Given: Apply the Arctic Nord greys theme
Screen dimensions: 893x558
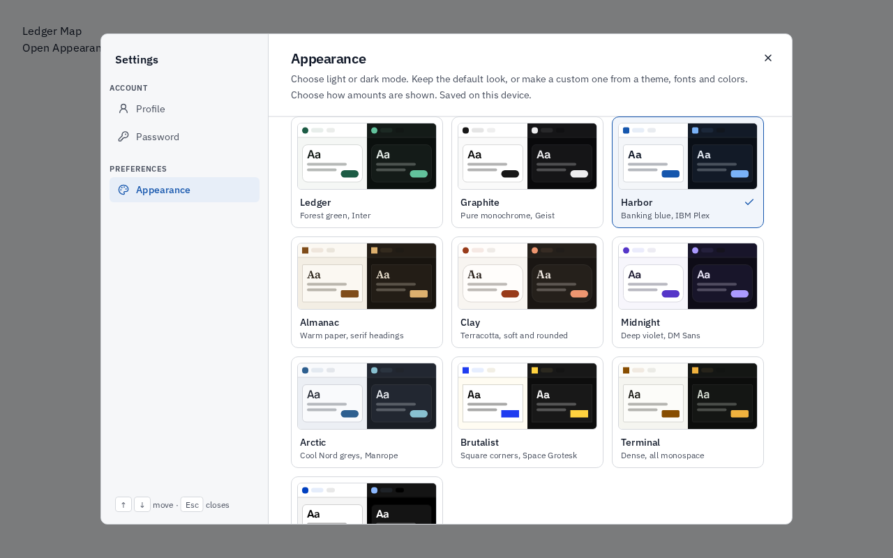Looking at the screenshot, I should (367, 412).
